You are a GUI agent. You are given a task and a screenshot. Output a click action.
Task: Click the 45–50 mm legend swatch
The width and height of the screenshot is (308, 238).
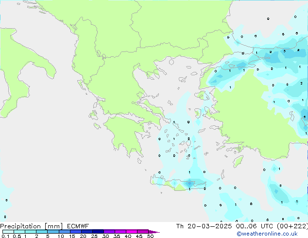143,232
